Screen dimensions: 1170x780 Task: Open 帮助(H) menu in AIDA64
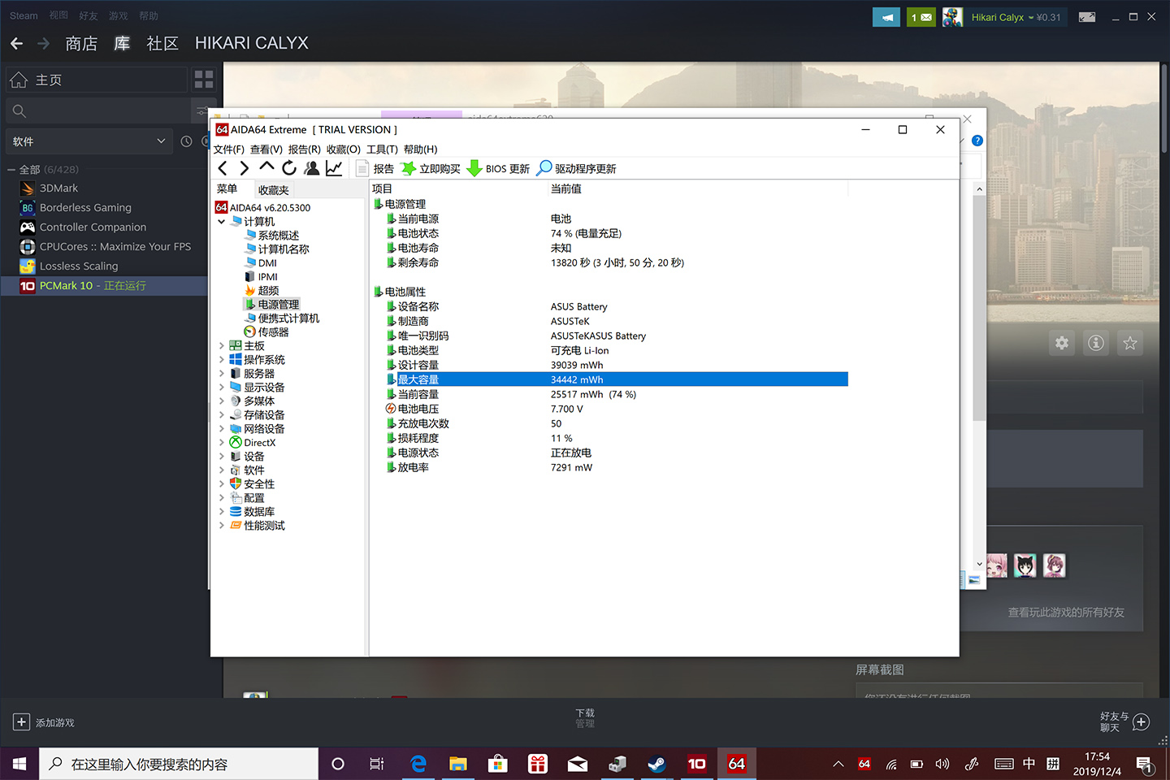coord(421,149)
